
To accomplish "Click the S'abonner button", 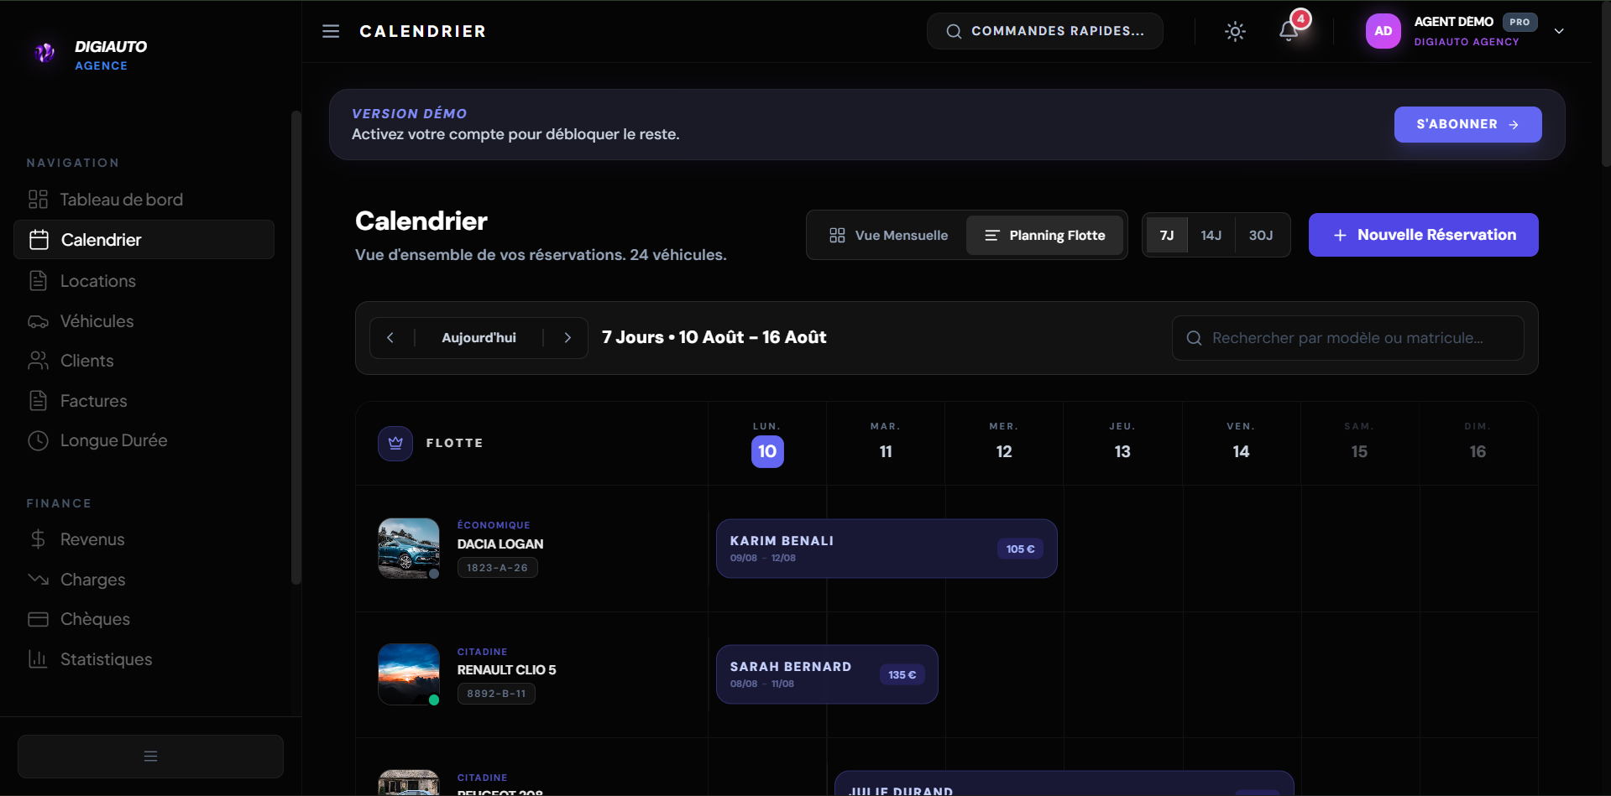I will click(x=1467, y=124).
